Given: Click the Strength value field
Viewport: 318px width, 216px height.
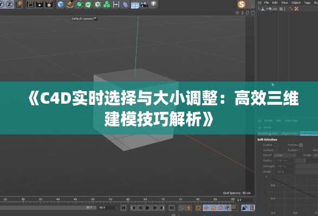Looking at the screenshot, I should tap(285, 166).
